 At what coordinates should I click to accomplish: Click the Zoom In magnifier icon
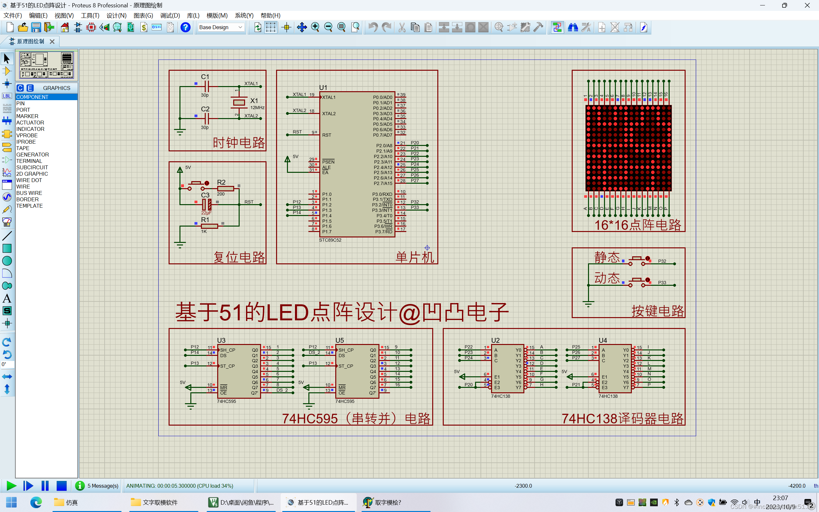coord(315,28)
